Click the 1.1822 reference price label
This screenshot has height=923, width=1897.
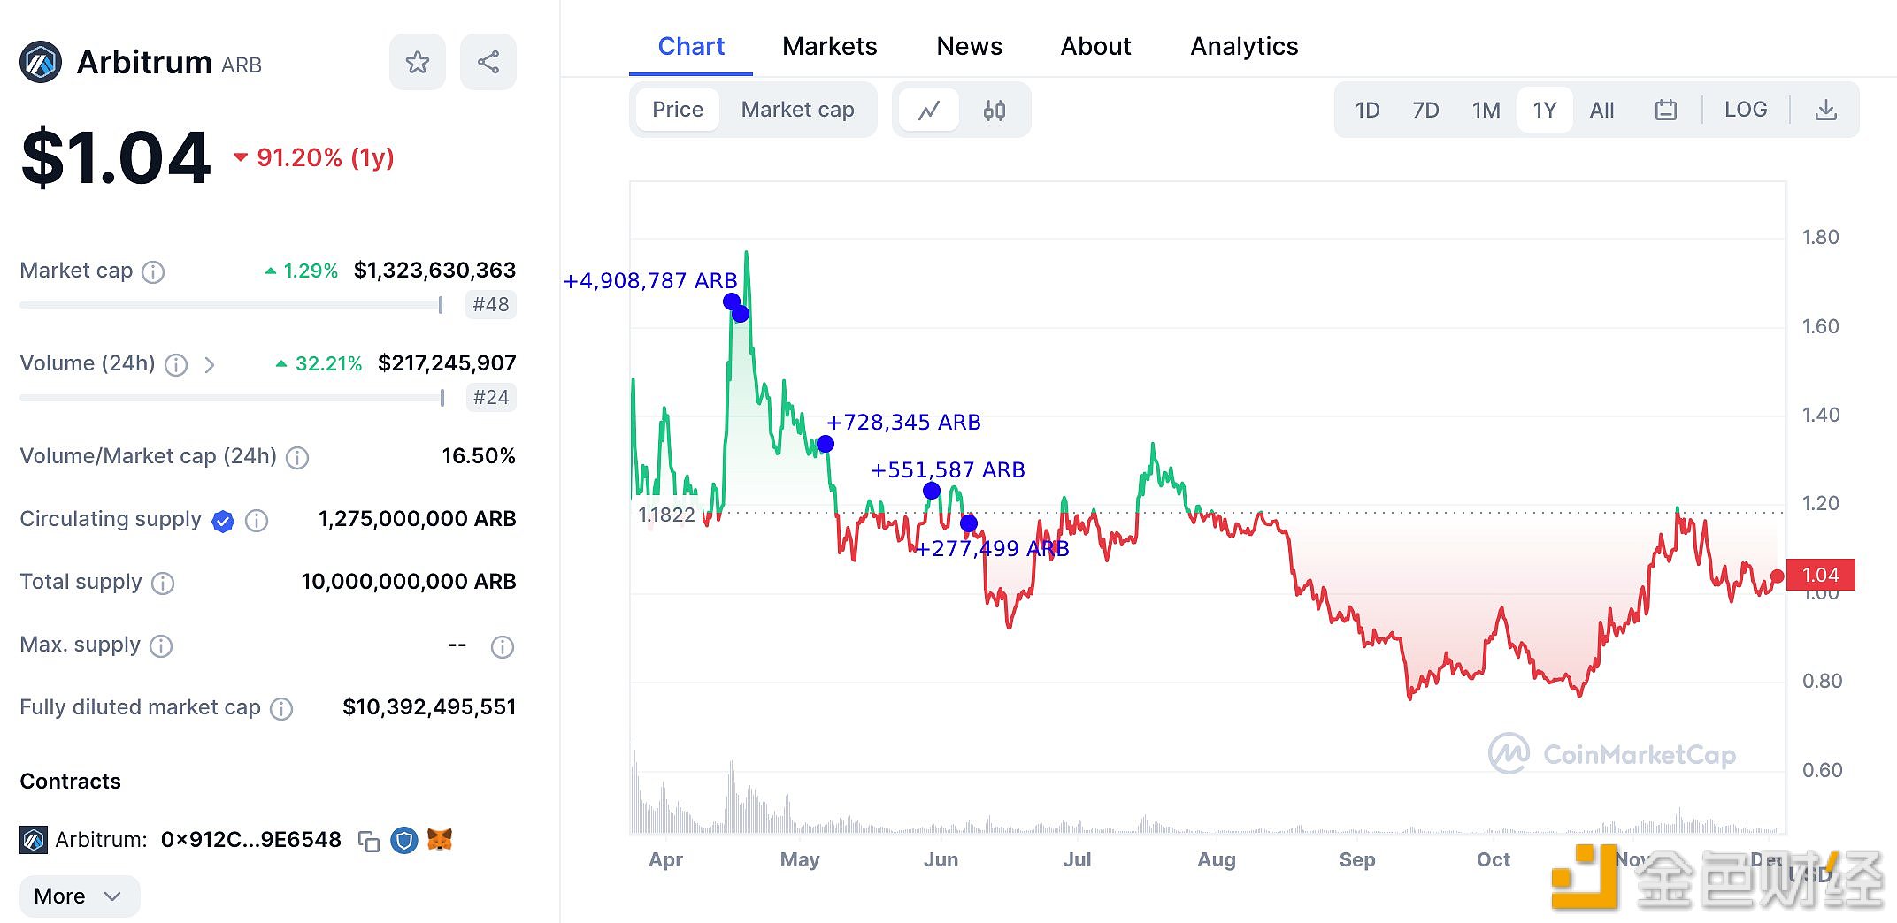[x=667, y=515]
